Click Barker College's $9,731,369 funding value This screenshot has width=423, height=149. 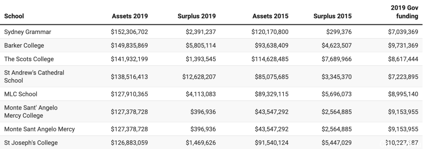point(403,45)
